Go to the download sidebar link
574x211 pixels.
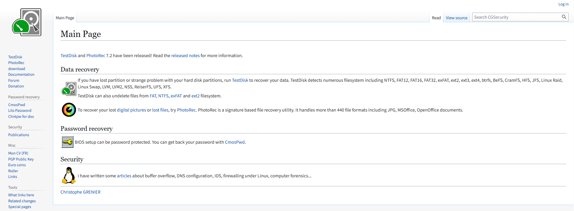17,69
